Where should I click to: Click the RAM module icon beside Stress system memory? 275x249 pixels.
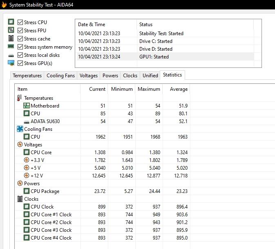pyautogui.click(x=11, y=47)
